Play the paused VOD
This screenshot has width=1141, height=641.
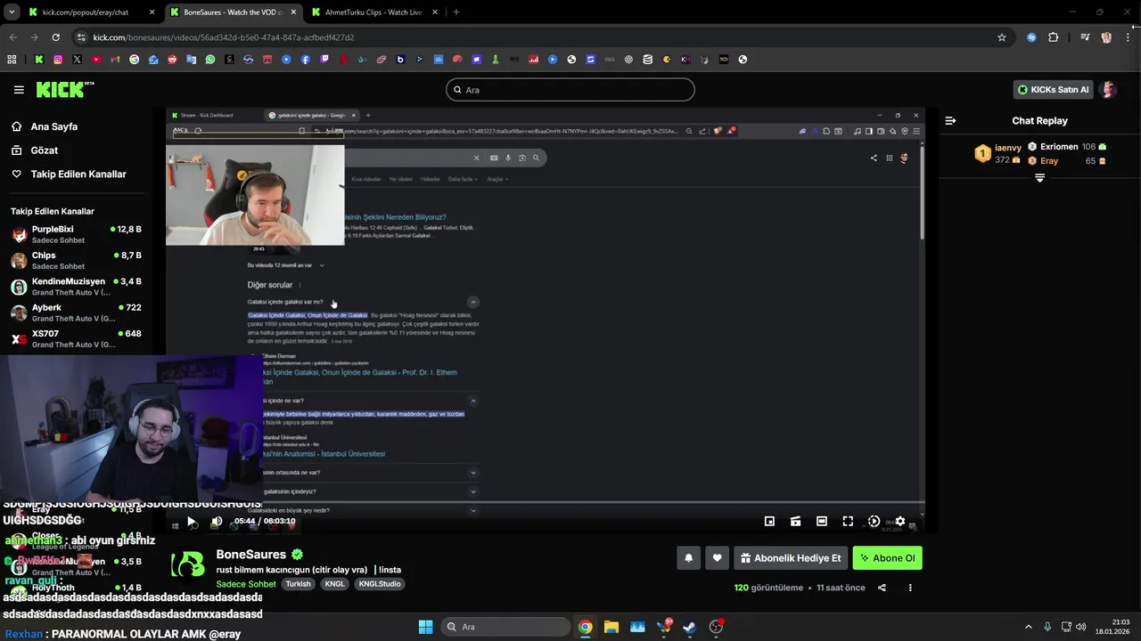click(191, 521)
